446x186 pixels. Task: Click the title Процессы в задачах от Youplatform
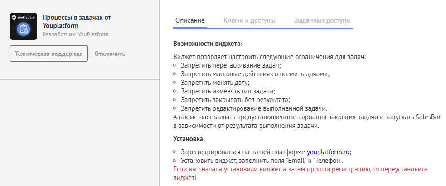click(x=77, y=21)
